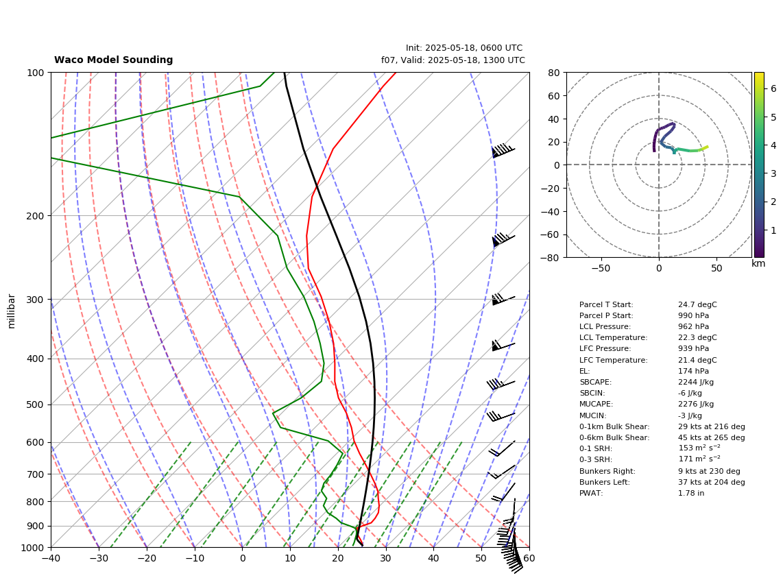The height and width of the screenshot is (580, 783).
Task: Click the PWAT value 1.78 in
Action: click(x=691, y=493)
